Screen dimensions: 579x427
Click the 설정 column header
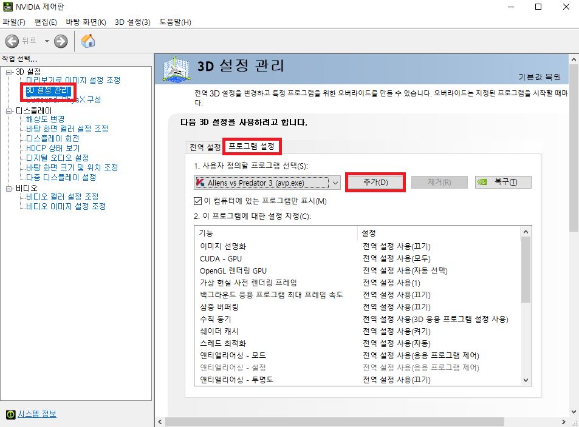coord(439,233)
